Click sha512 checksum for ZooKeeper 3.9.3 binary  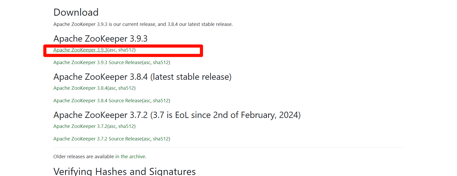[126, 50]
